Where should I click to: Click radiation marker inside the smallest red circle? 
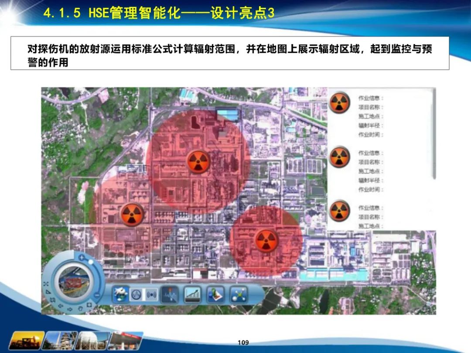[266, 241]
